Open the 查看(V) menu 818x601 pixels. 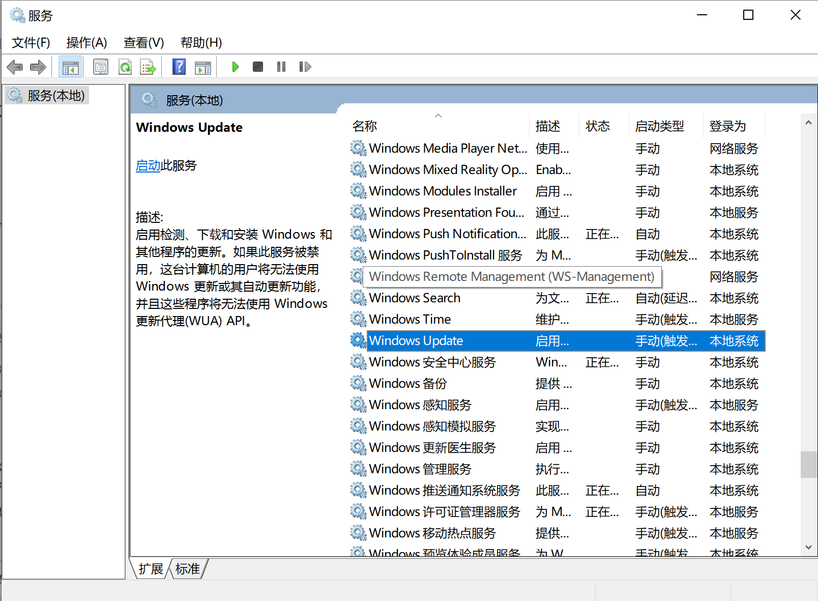[x=143, y=43]
